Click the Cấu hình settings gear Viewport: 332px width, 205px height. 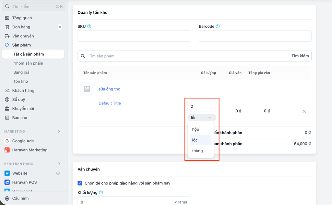(x=7, y=198)
